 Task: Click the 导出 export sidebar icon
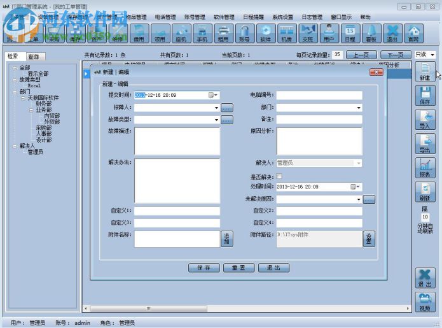tap(425, 144)
